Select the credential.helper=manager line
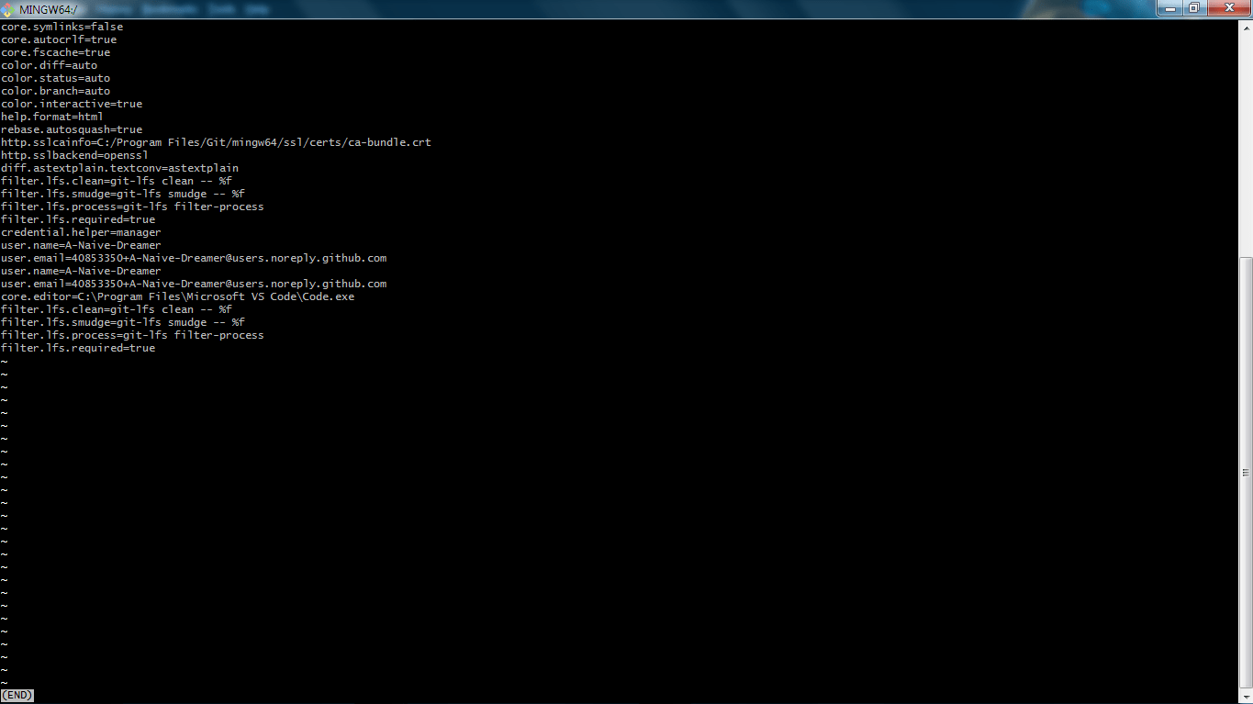Screen dimensions: 1253x704 click(x=81, y=232)
